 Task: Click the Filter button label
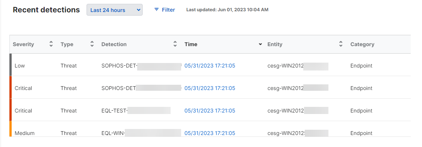coord(168,10)
